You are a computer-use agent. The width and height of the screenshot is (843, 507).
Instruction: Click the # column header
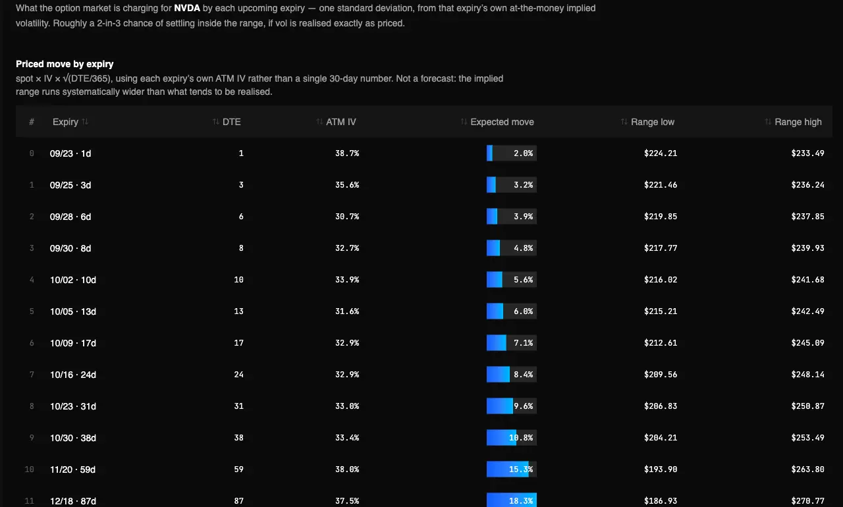click(x=32, y=122)
